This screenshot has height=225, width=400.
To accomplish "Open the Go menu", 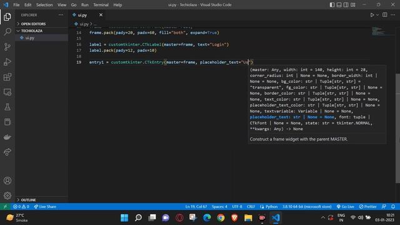I will [74, 5].
